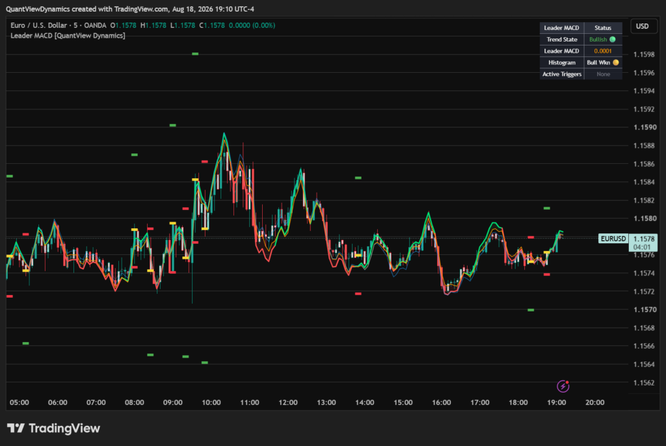Click the 1.1578 current price tag
666x446 pixels.
coord(643,243)
